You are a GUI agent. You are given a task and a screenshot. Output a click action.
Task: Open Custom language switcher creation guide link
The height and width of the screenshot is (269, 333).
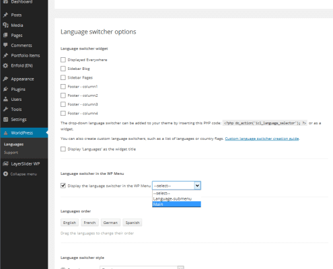[x=262, y=139]
